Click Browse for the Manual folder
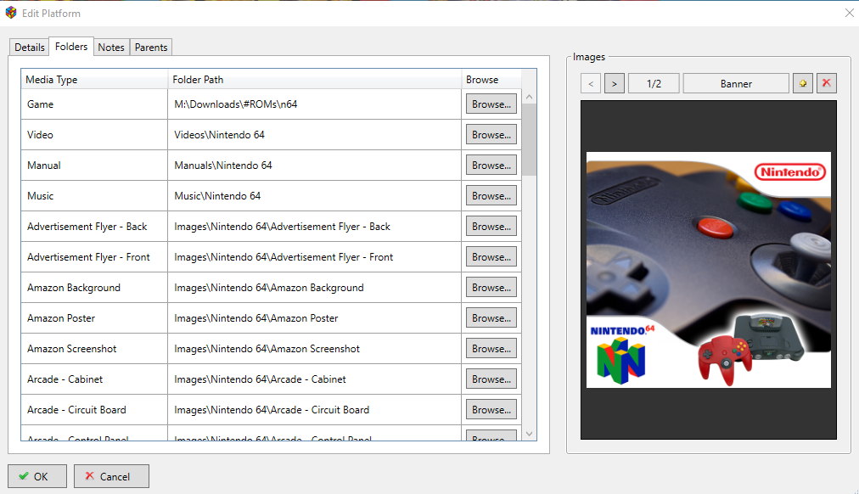Screen dimensions: 859x494 tap(491, 166)
